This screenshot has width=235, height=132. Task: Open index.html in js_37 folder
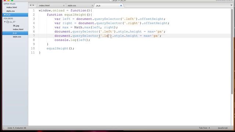tap(18, 29)
